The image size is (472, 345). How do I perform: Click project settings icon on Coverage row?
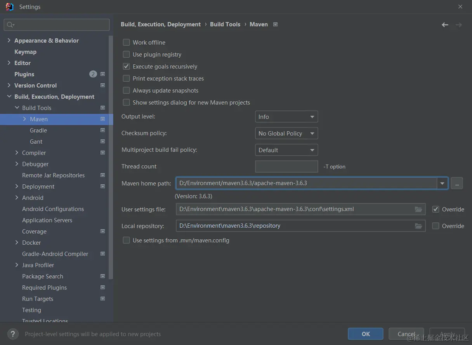tap(103, 231)
